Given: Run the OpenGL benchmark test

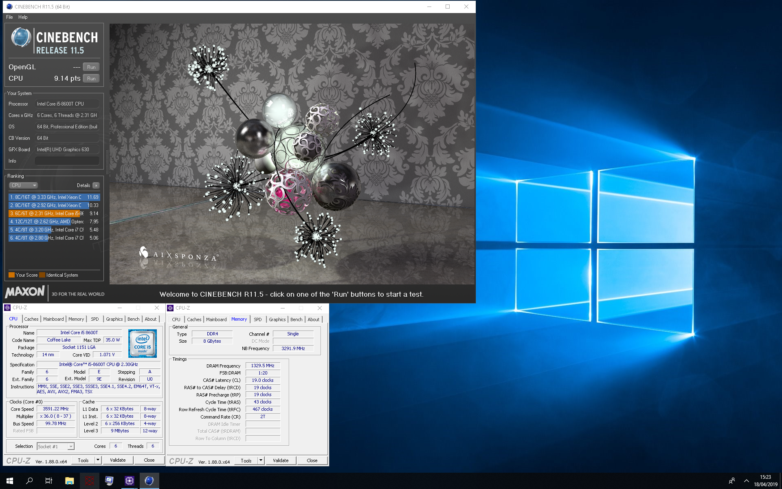Looking at the screenshot, I should pyautogui.click(x=91, y=67).
